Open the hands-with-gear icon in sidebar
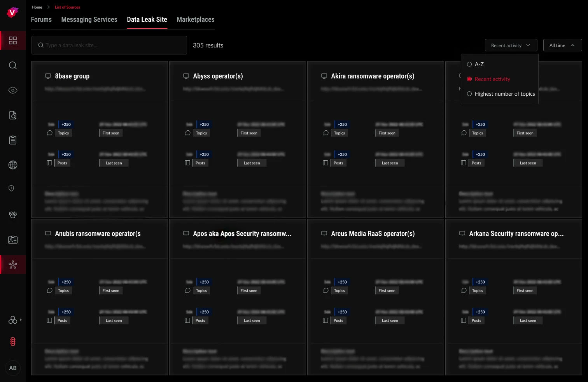Image resolution: width=588 pixels, height=382 pixels. (x=13, y=215)
